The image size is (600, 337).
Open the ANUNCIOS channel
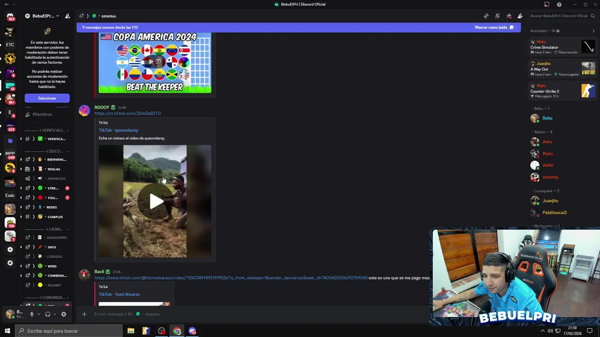46,178
